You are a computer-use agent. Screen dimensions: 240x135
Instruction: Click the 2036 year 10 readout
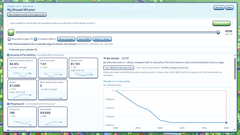click(228, 32)
